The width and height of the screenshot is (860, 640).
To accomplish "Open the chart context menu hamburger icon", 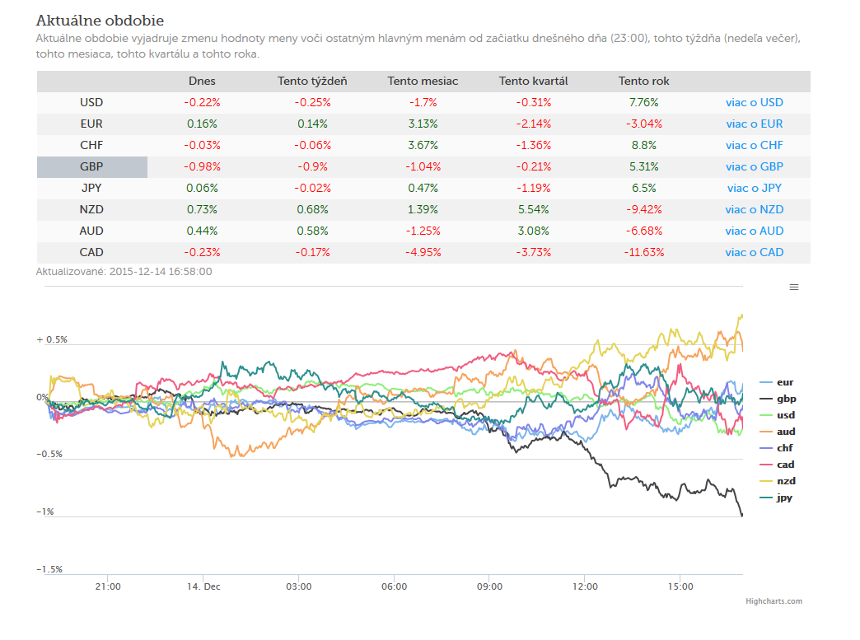I will 793,287.
